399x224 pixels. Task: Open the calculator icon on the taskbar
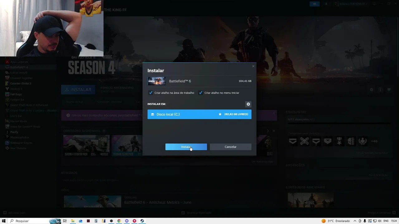(96, 221)
